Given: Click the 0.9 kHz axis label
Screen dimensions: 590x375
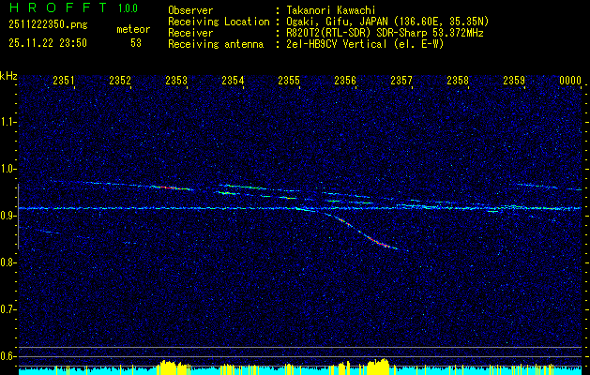Looking at the screenshot, I should point(8,216).
